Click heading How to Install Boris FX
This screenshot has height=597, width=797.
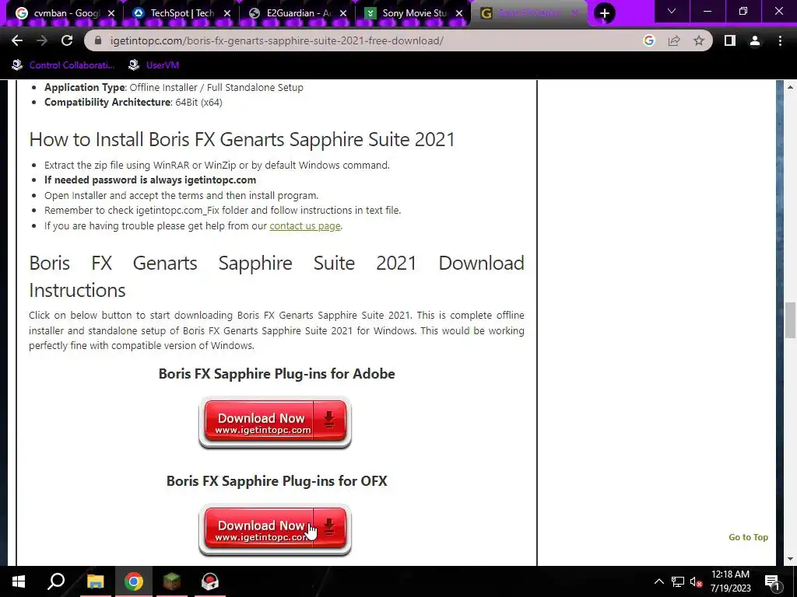242,139
